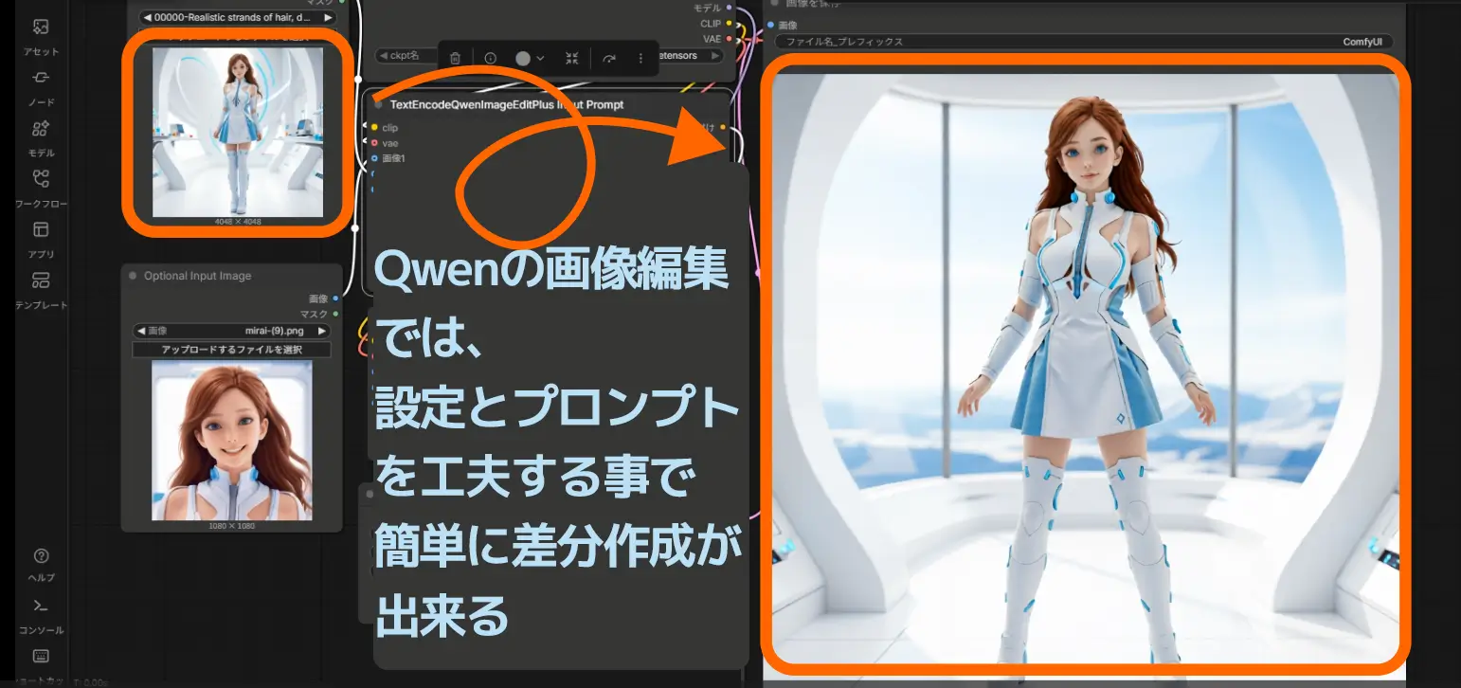1461x688 pixels.
Task: Open the アセット (Assets) sidebar panel
Action: coord(41,36)
